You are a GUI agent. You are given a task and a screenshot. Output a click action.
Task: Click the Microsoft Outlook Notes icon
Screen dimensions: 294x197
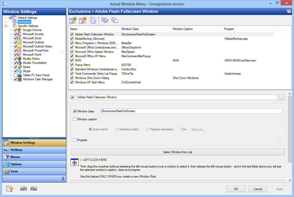click(x=20, y=46)
